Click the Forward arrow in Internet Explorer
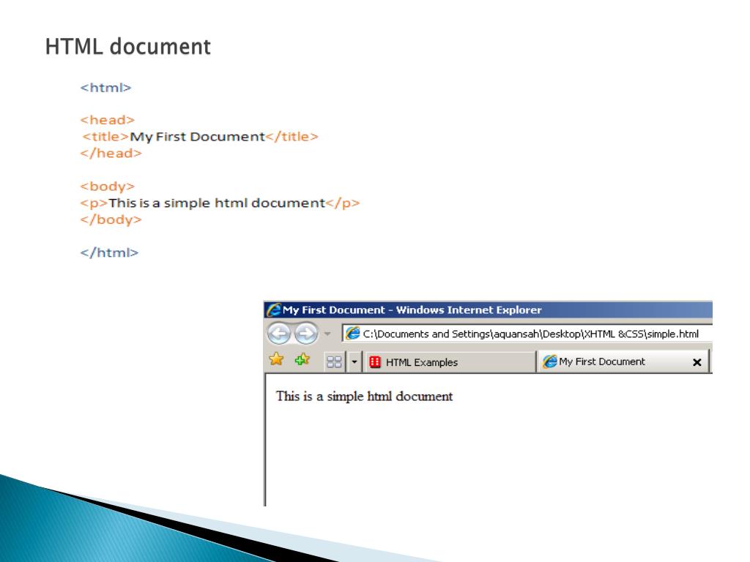The width and height of the screenshot is (750, 562). tap(306, 333)
